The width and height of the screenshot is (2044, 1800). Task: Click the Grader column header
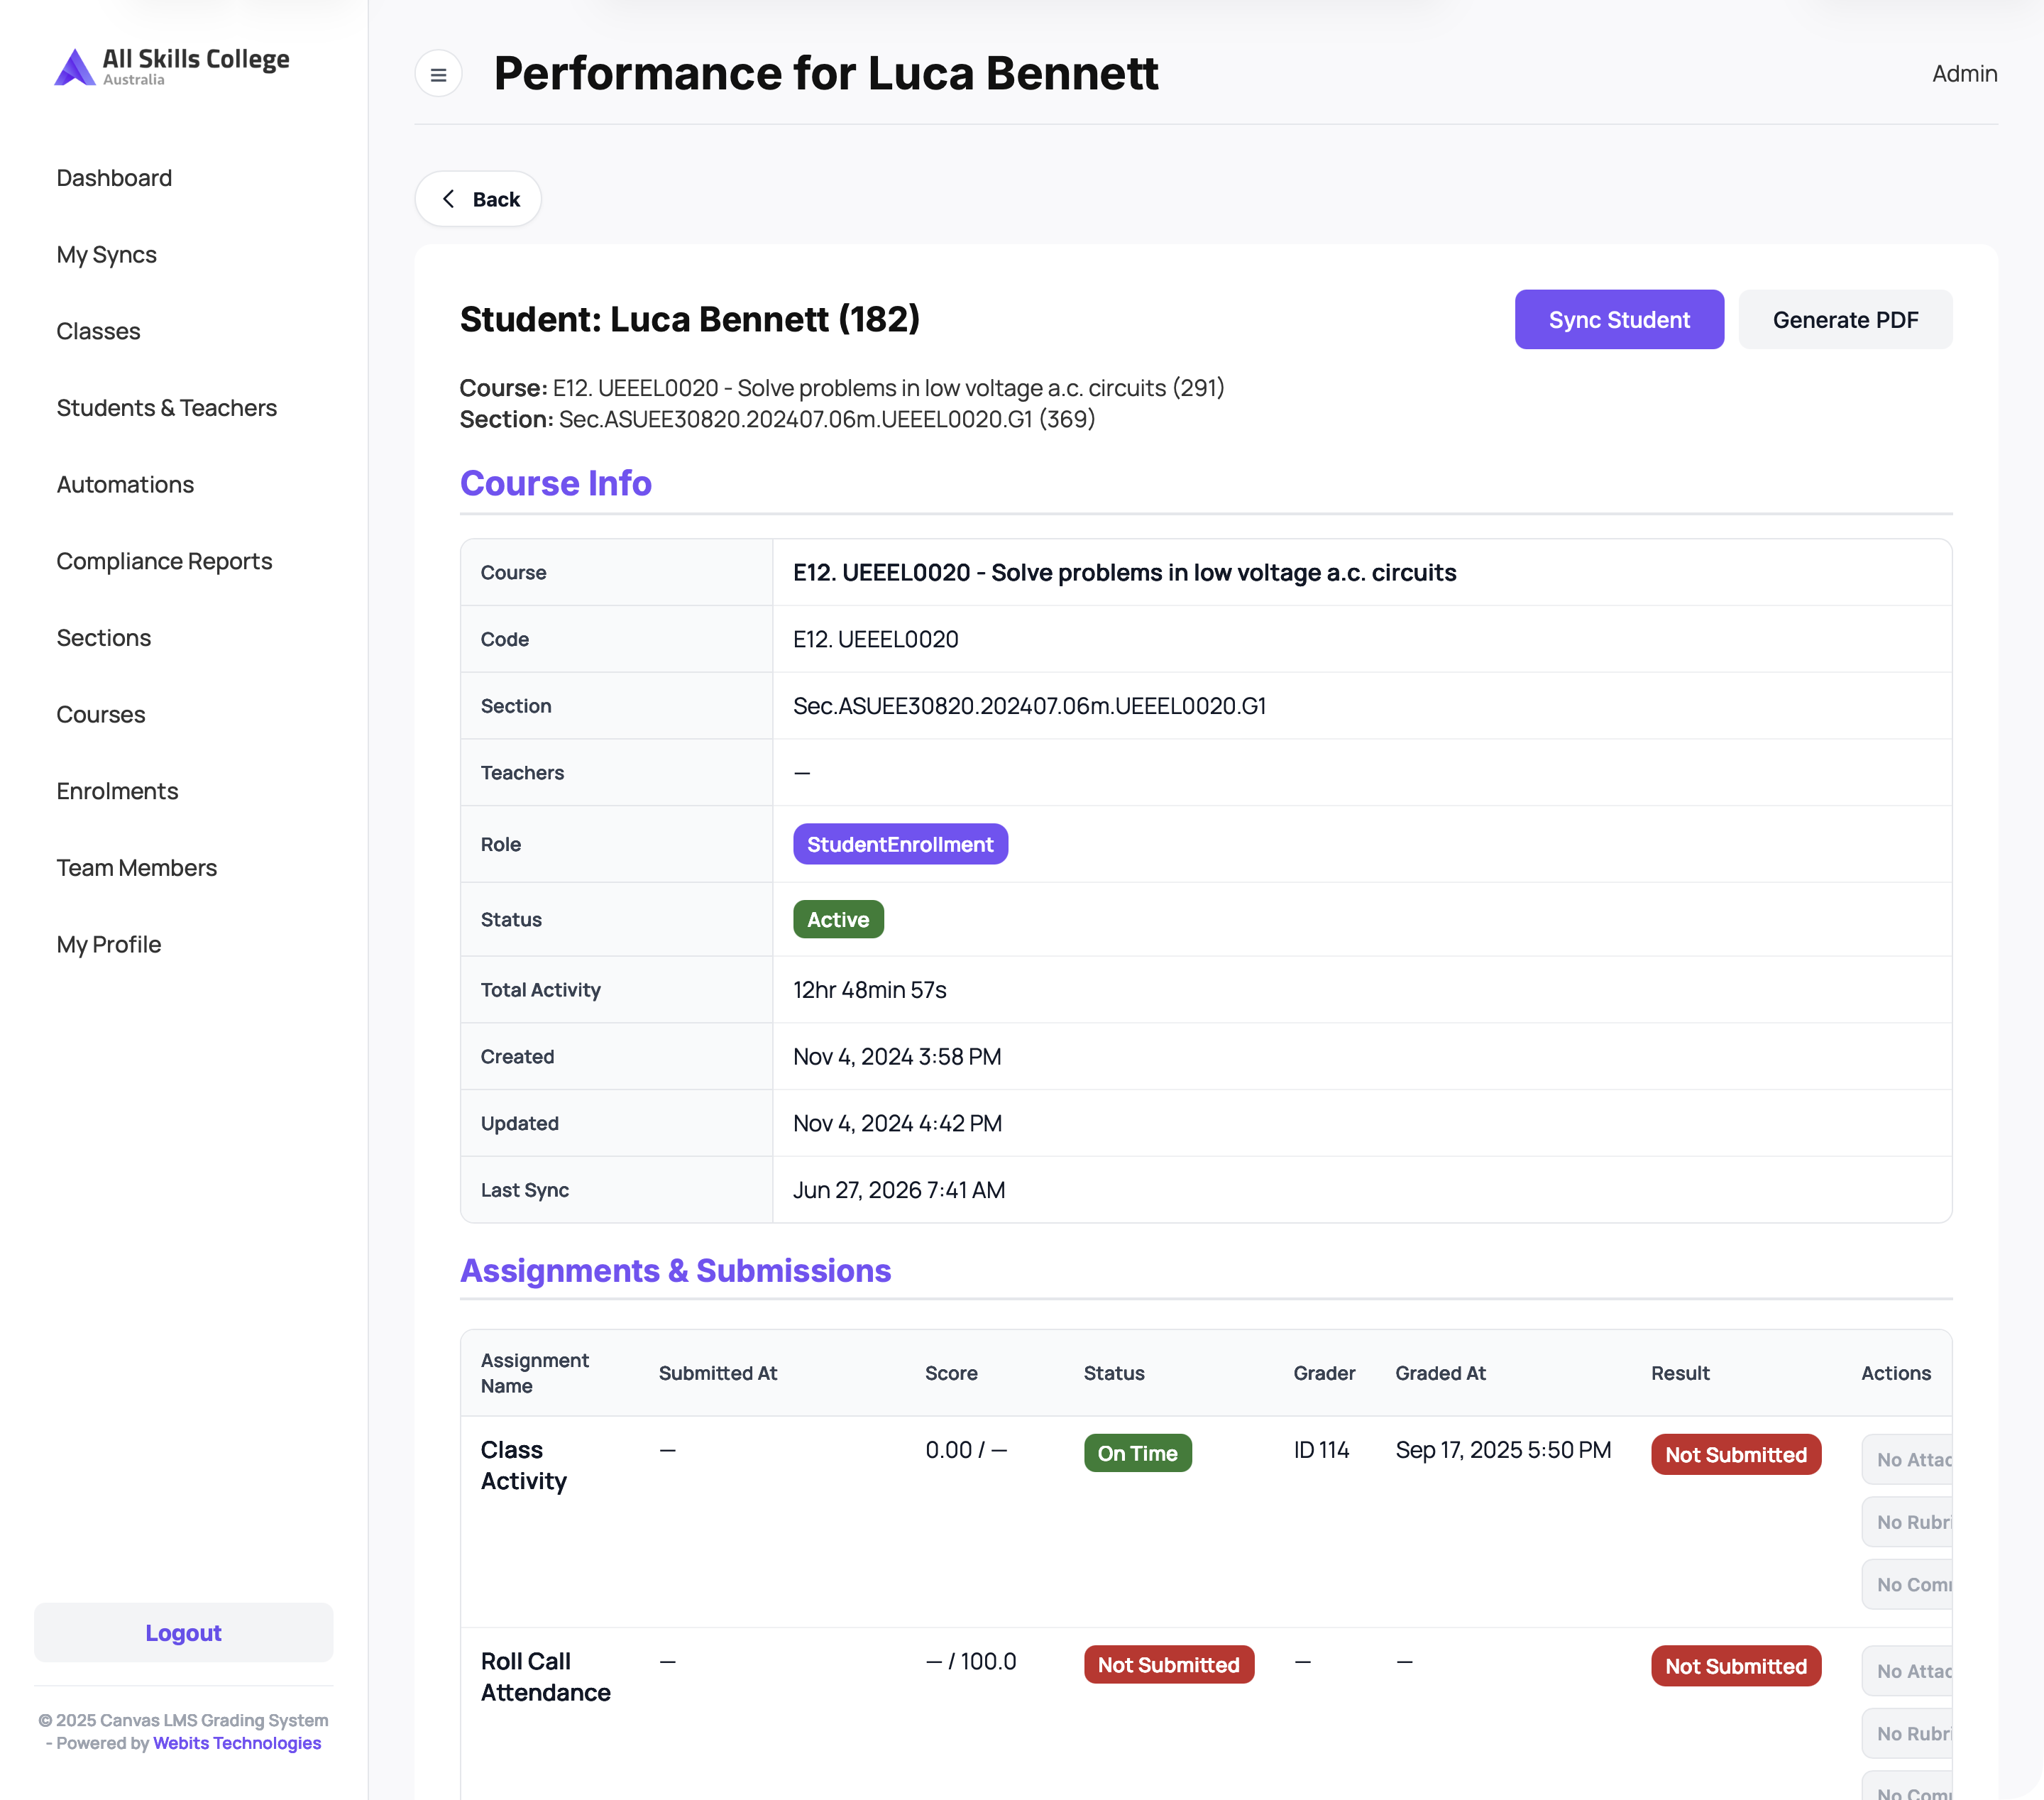click(x=1324, y=1373)
